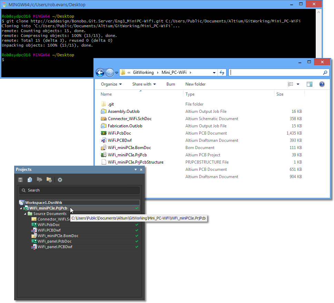Select the Copy documents icon in Projects toolbar
The width and height of the screenshot is (334, 303).
29,179
